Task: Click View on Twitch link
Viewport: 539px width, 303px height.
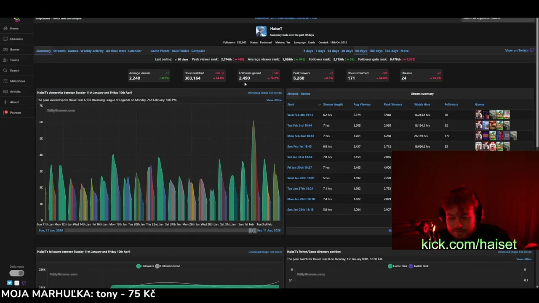Action: pyautogui.click(x=517, y=50)
